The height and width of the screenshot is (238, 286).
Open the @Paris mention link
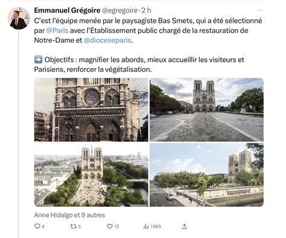(57, 31)
